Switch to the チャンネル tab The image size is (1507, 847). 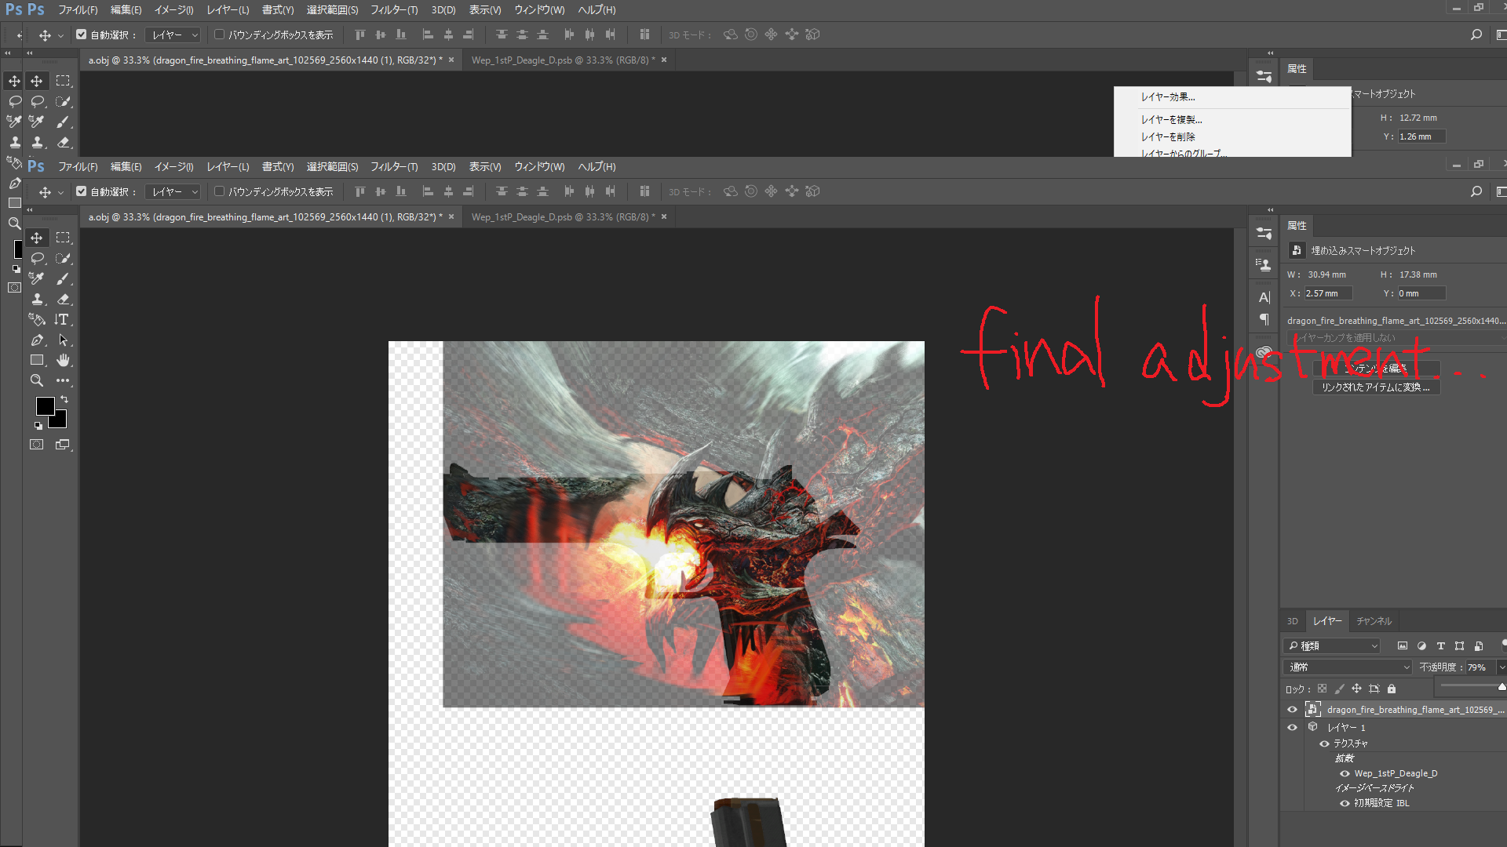pos(1374,621)
